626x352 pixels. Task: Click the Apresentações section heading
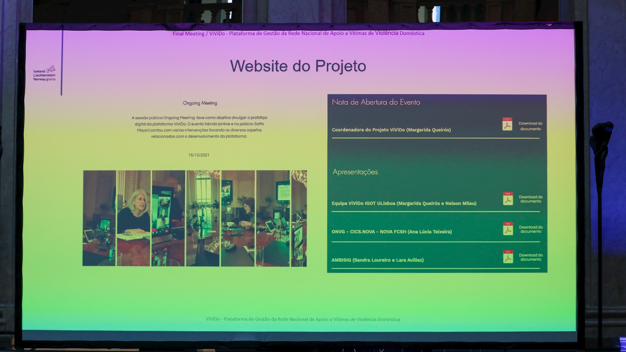[x=355, y=172]
